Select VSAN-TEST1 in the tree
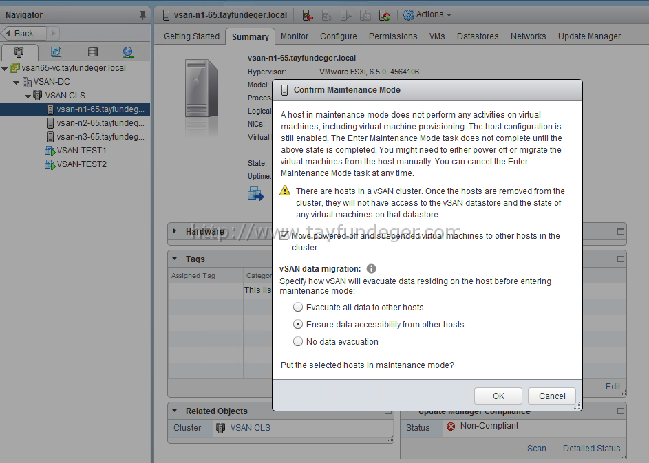Viewport: 649px width, 463px height. pyautogui.click(x=81, y=151)
